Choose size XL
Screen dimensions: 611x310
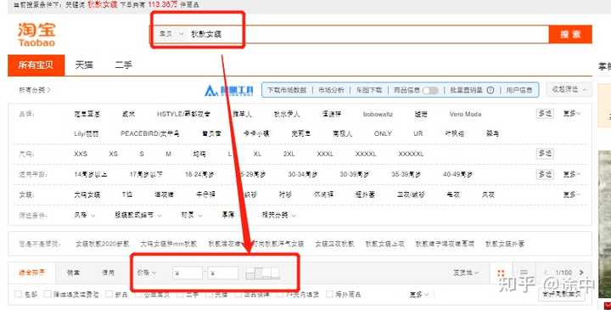pos(257,154)
